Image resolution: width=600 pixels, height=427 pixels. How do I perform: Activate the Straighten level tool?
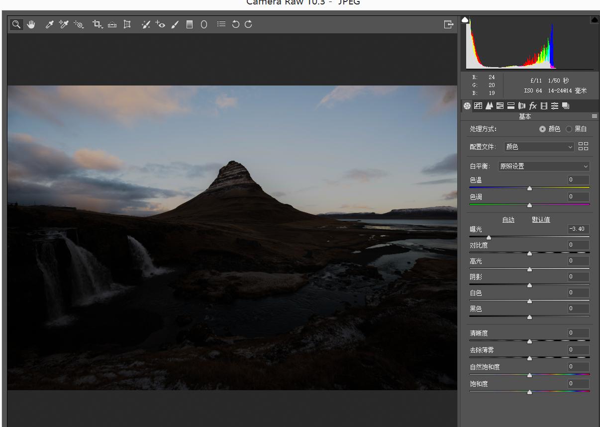point(112,24)
